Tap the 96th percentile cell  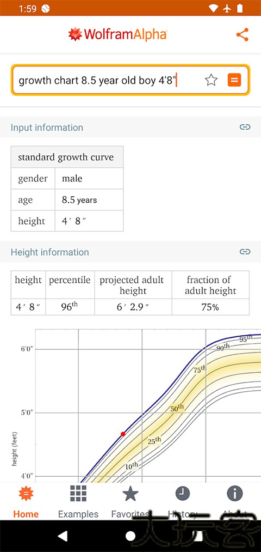(70, 307)
